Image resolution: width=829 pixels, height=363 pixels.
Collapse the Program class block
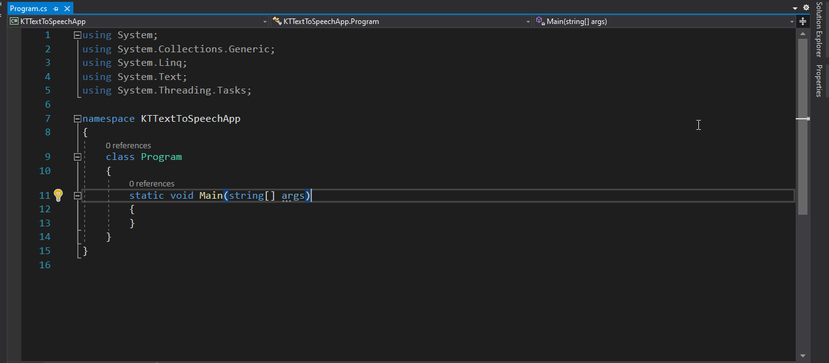[x=77, y=157]
